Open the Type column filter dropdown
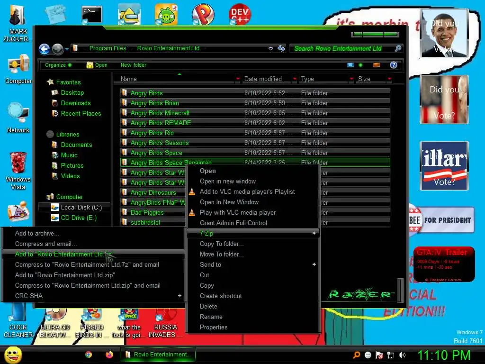The image size is (485, 364). [x=351, y=79]
